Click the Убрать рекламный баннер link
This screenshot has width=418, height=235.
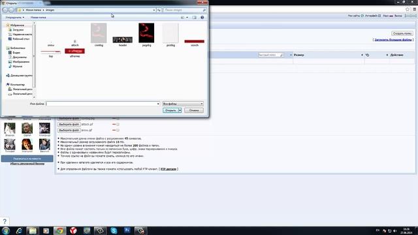[x=27, y=164]
